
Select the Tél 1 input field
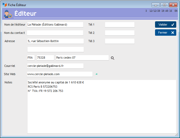point(120,25)
